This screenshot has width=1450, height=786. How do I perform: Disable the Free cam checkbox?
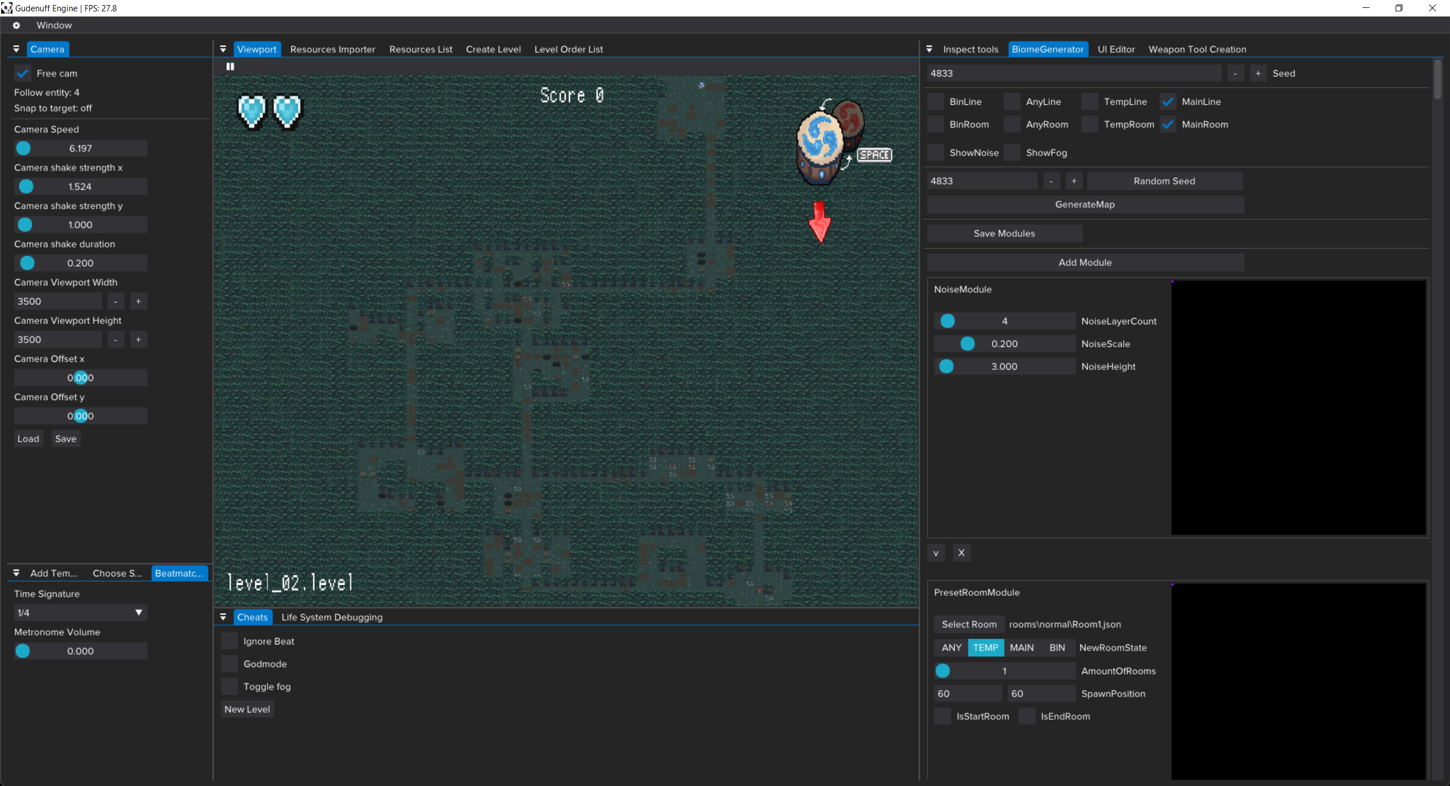coord(23,74)
